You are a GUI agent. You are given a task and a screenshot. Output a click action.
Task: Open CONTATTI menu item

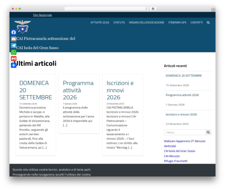(x=197, y=22)
